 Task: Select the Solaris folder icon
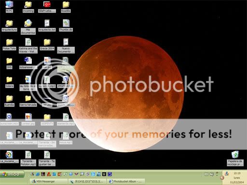click(9, 82)
